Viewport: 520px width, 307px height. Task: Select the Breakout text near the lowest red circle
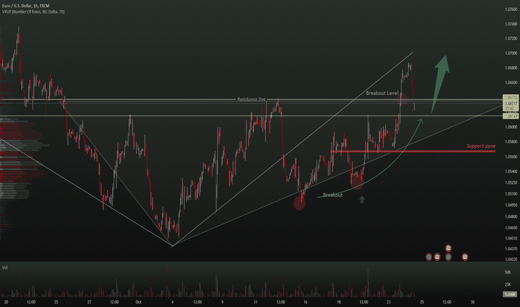333,195
